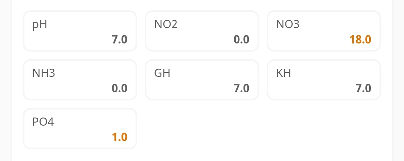Open the NO3 parameter card
The width and height of the screenshot is (404, 161).
(x=324, y=31)
